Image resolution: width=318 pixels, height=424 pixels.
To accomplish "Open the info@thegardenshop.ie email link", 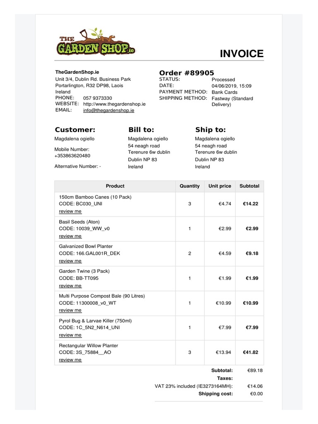I will (109, 110).
